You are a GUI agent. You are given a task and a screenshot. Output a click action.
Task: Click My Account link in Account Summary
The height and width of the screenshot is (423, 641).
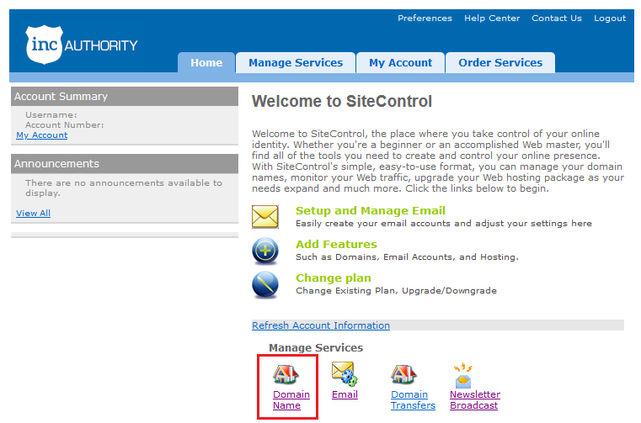[42, 135]
